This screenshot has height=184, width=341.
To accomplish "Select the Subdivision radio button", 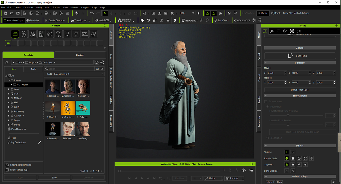I will (x=268, y=106).
